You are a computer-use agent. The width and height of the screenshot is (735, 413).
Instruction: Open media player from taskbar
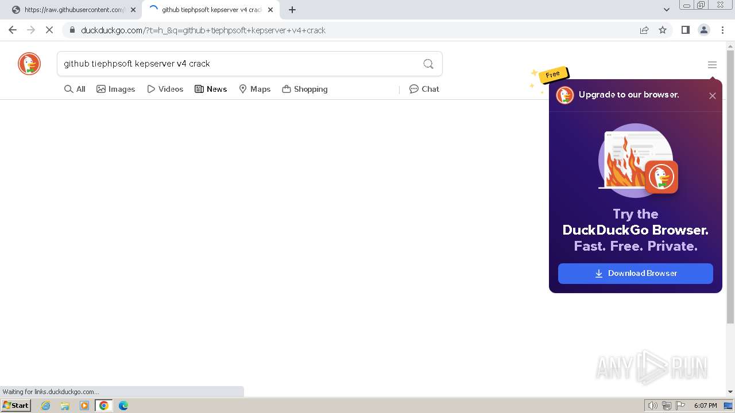[84, 406]
